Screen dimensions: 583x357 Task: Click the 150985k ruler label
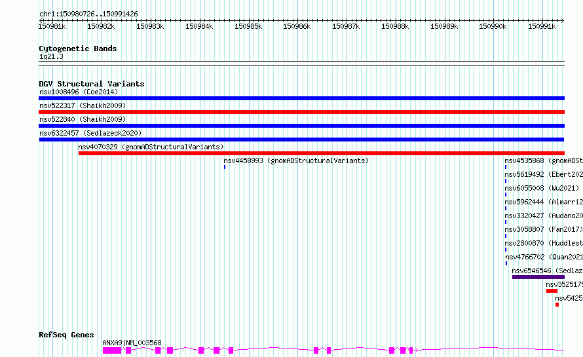(248, 26)
